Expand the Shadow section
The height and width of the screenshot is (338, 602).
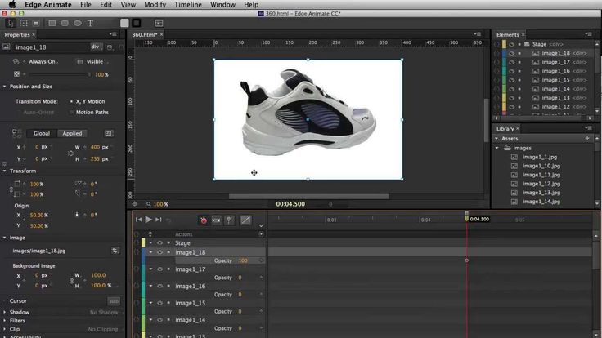click(5, 313)
